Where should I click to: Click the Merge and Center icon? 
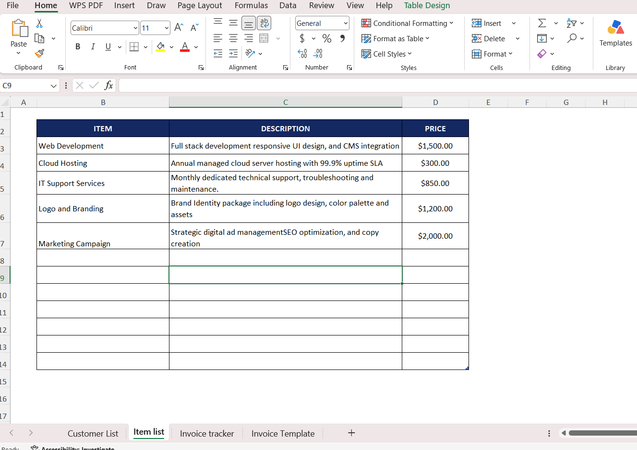pyautogui.click(x=264, y=38)
